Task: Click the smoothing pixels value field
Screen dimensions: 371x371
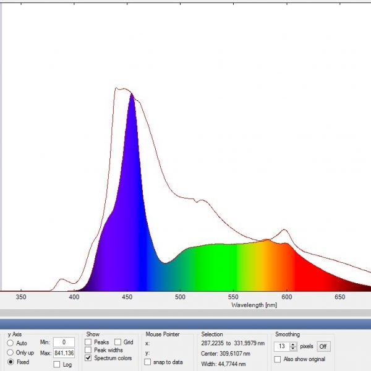Action: pyautogui.click(x=282, y=346)
